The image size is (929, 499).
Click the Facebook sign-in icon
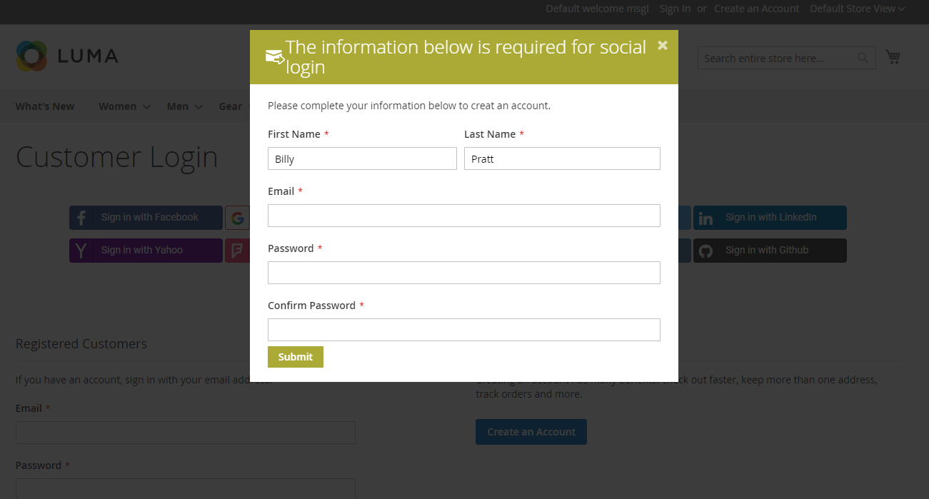81,218
